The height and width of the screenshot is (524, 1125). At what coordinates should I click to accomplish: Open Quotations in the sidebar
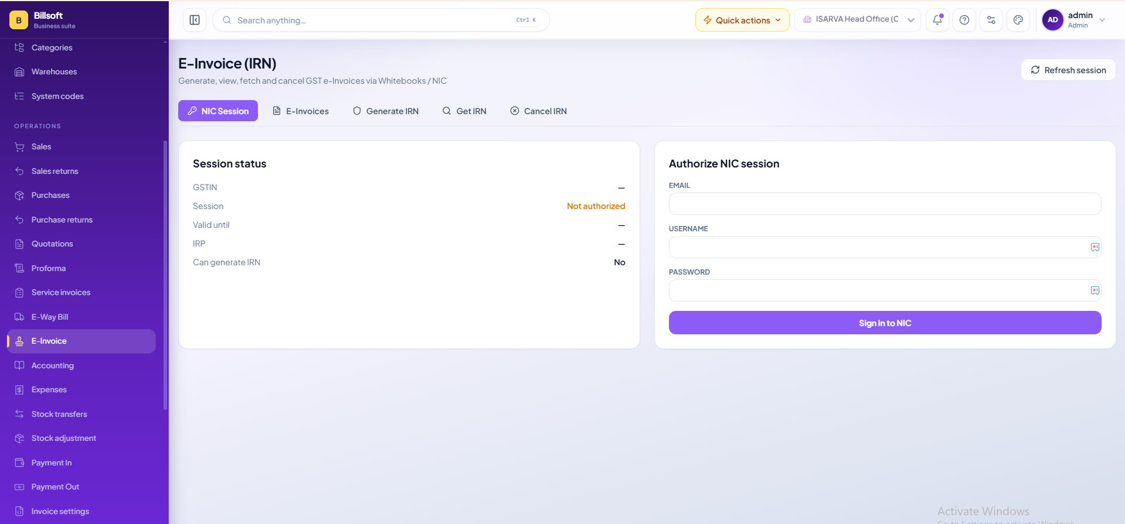coord(81,244)
